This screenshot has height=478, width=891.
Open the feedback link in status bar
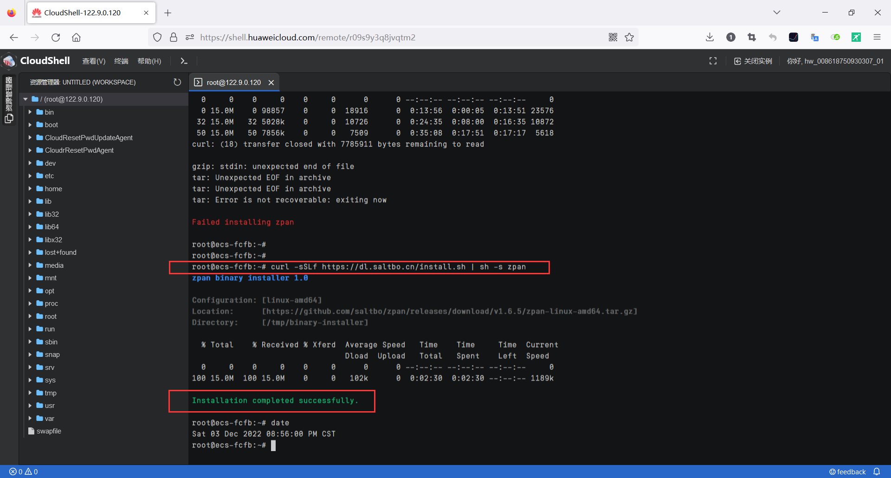point(847,472)
